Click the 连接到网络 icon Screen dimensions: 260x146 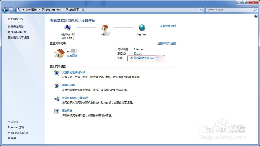coord(57,86)
